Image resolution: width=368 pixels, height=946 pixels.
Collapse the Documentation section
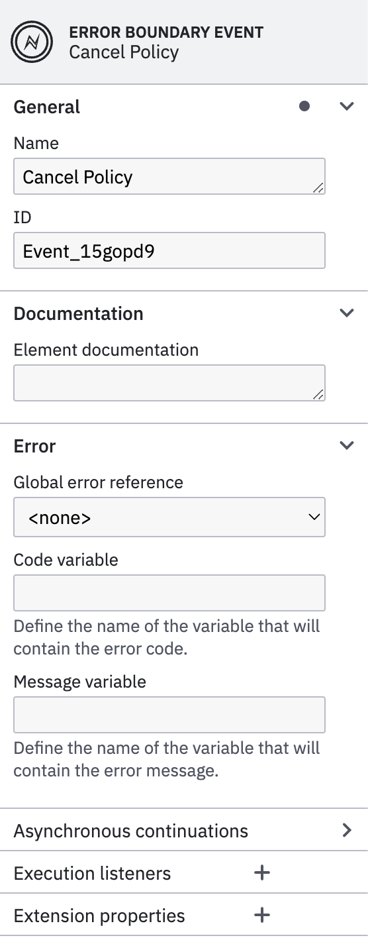point(347,313)
